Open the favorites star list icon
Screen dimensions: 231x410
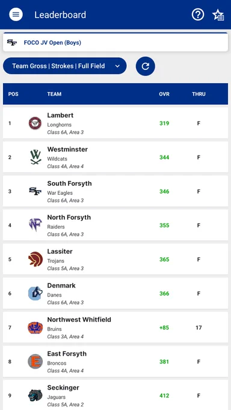218,15
